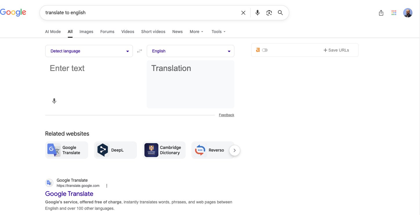420x215 pixels.
Task: Click the translate microphone under Enter text
Action: point(54,101)
